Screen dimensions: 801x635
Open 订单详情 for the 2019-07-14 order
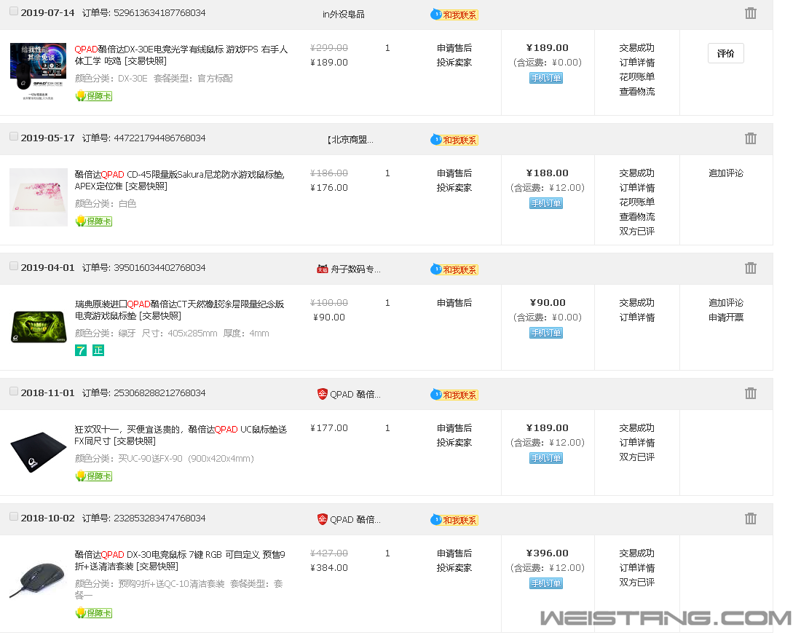pyautogui.click(x=637, y=63)
